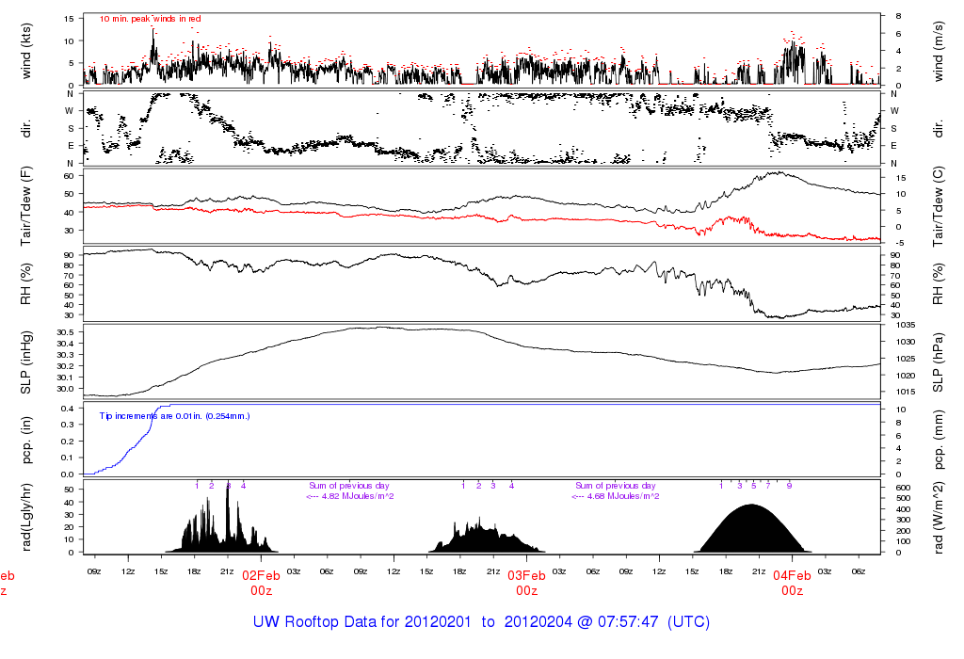Click the 'pcp. (mm)' axis label
Image resolution: width=964 pixels, height=659 pixels.
tap(939, 441)
